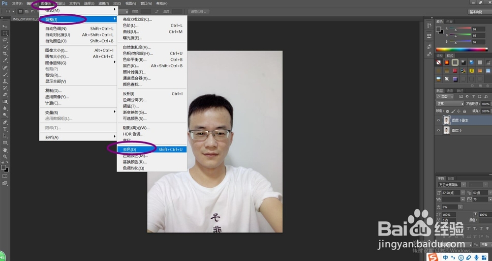The height and width of the screenshot is (261, 492).
Task: Select the Brush tool
Action: point(5,75)
